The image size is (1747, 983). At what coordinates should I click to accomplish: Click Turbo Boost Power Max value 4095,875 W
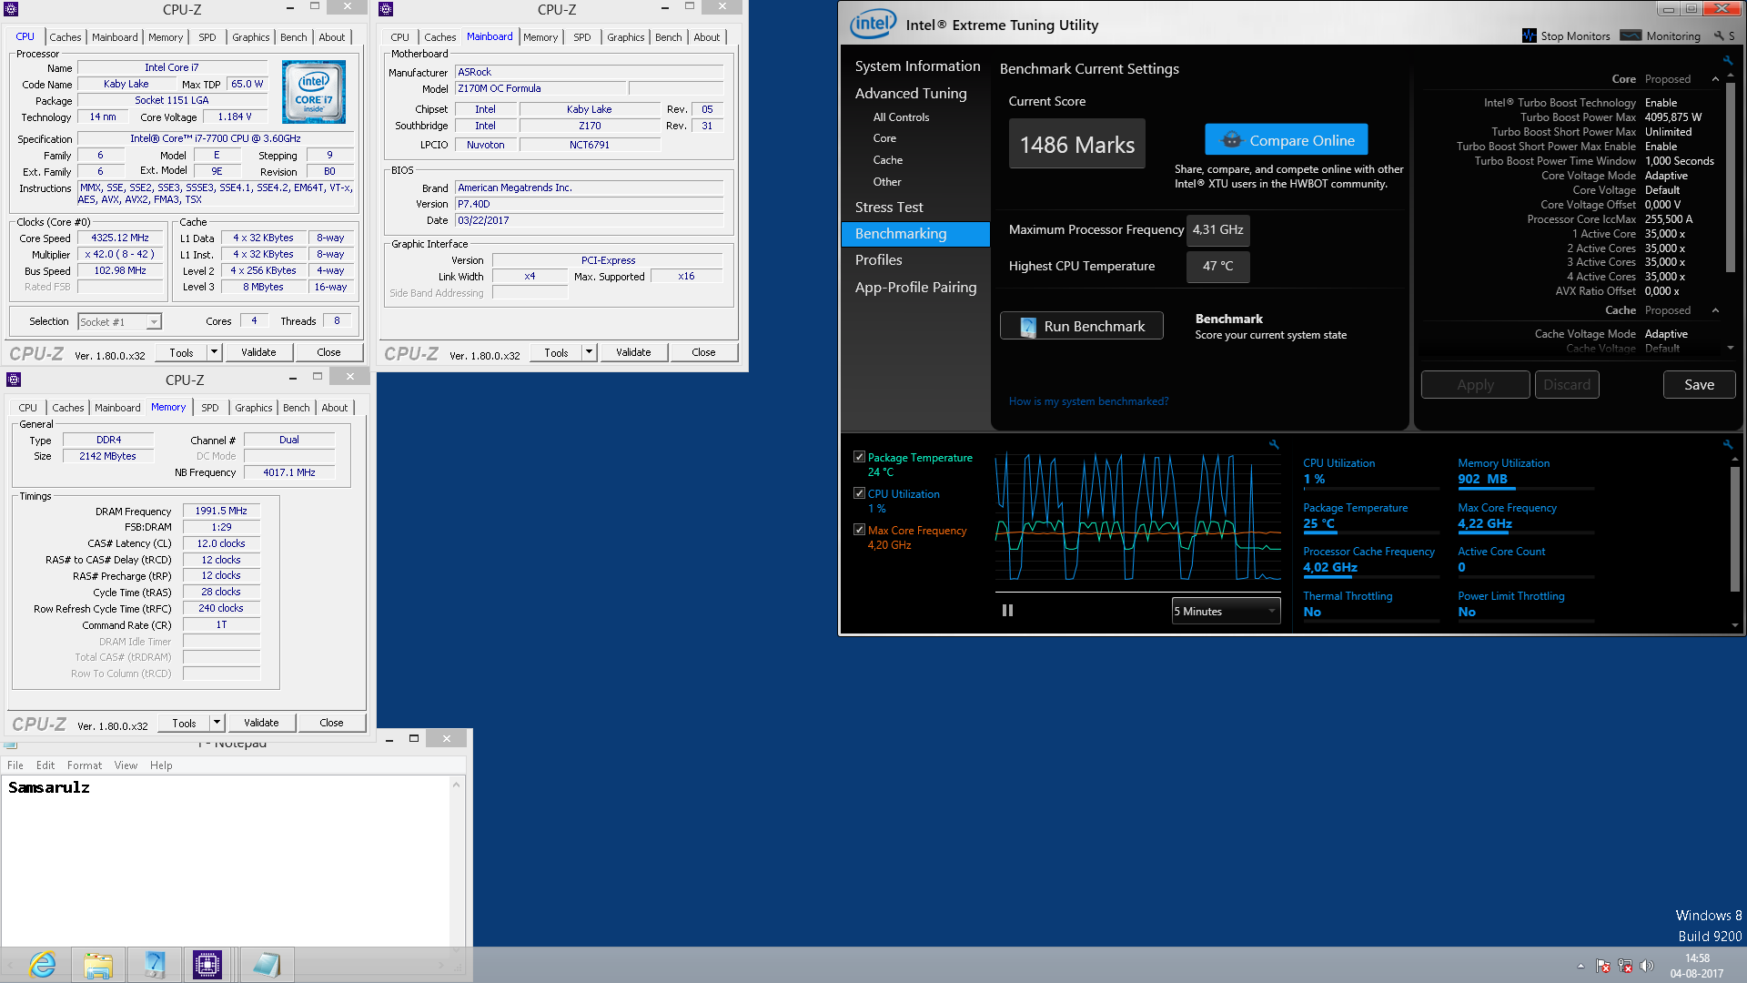tap(1672, 117)
